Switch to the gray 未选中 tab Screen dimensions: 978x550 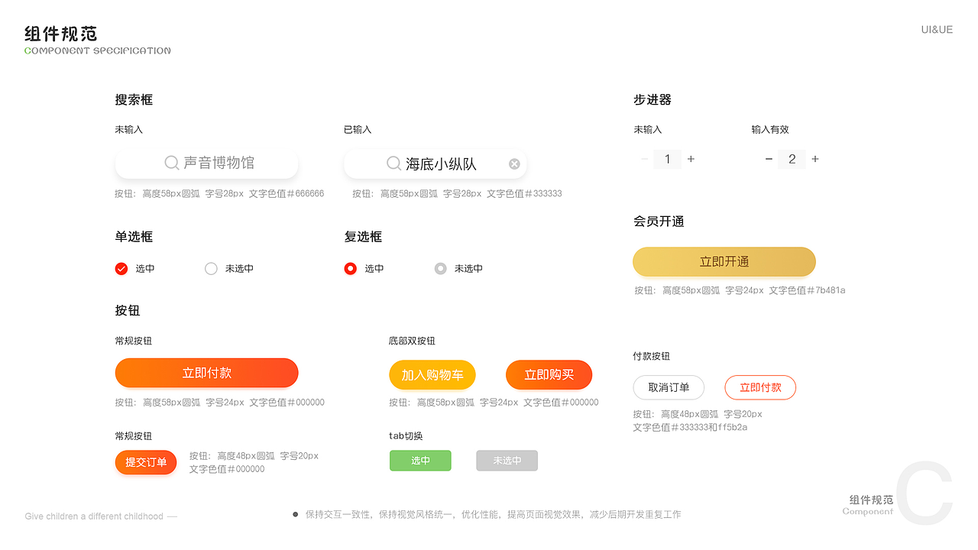coord(507,460)
